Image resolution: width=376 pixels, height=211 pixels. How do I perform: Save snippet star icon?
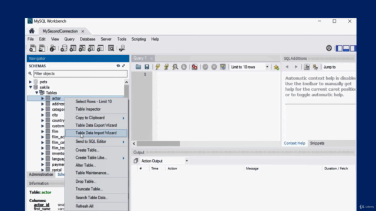click(276, 67)
